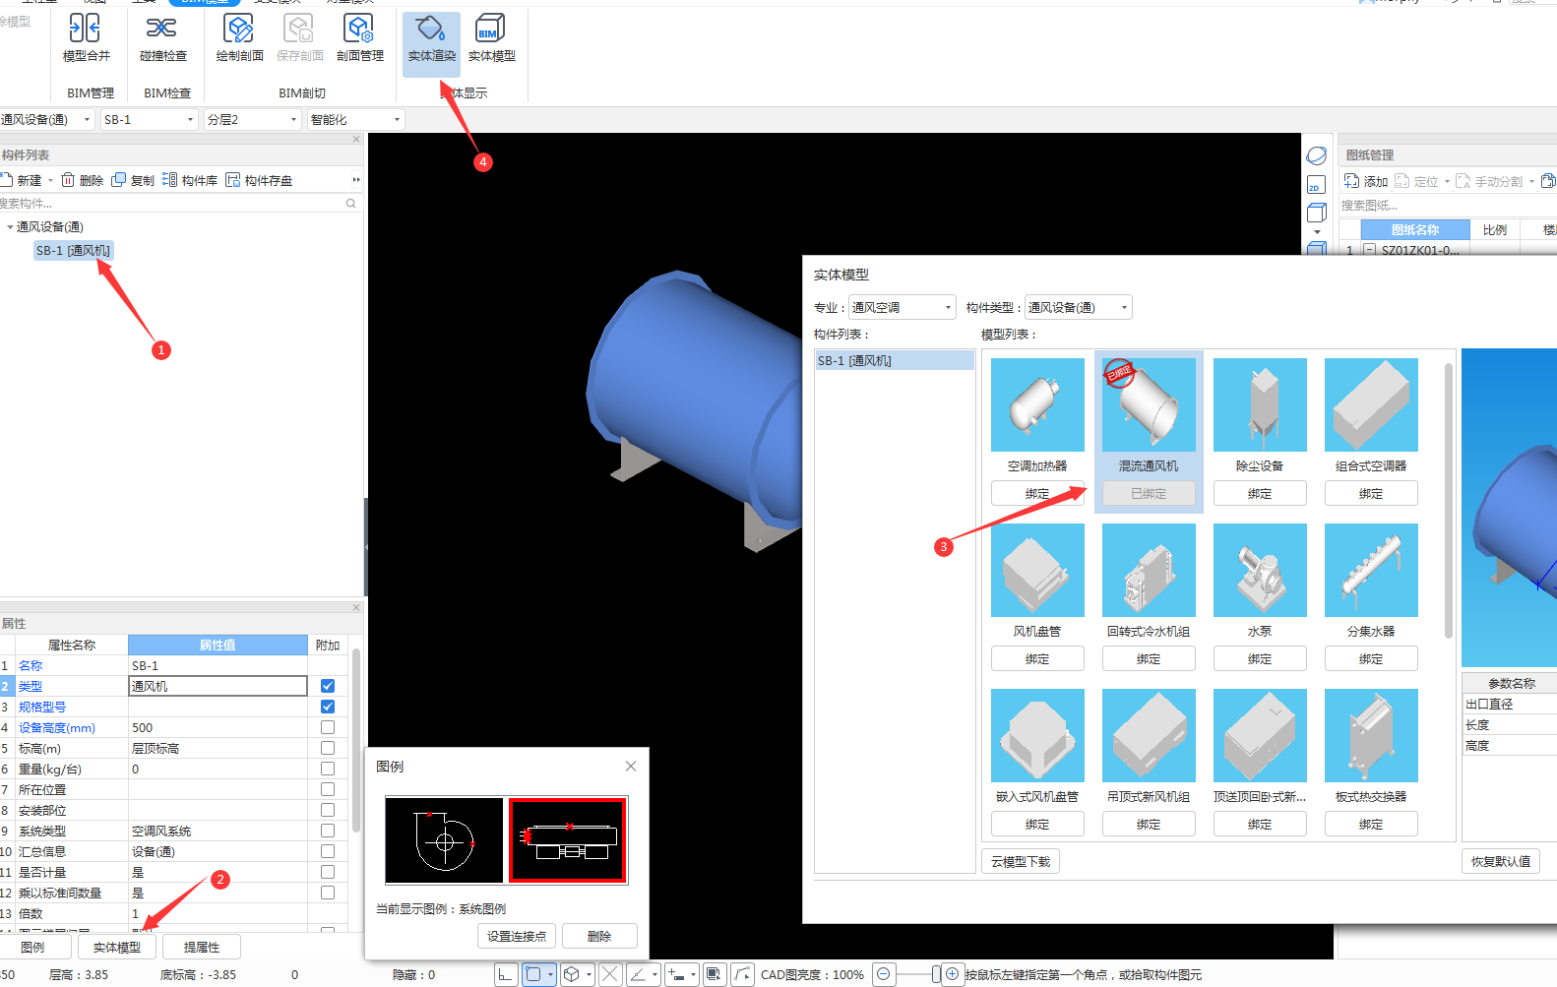The image size is (1557, 987).
Task: Bind the 空调加热器 model with 绑定
Action: pos(1037,493)
